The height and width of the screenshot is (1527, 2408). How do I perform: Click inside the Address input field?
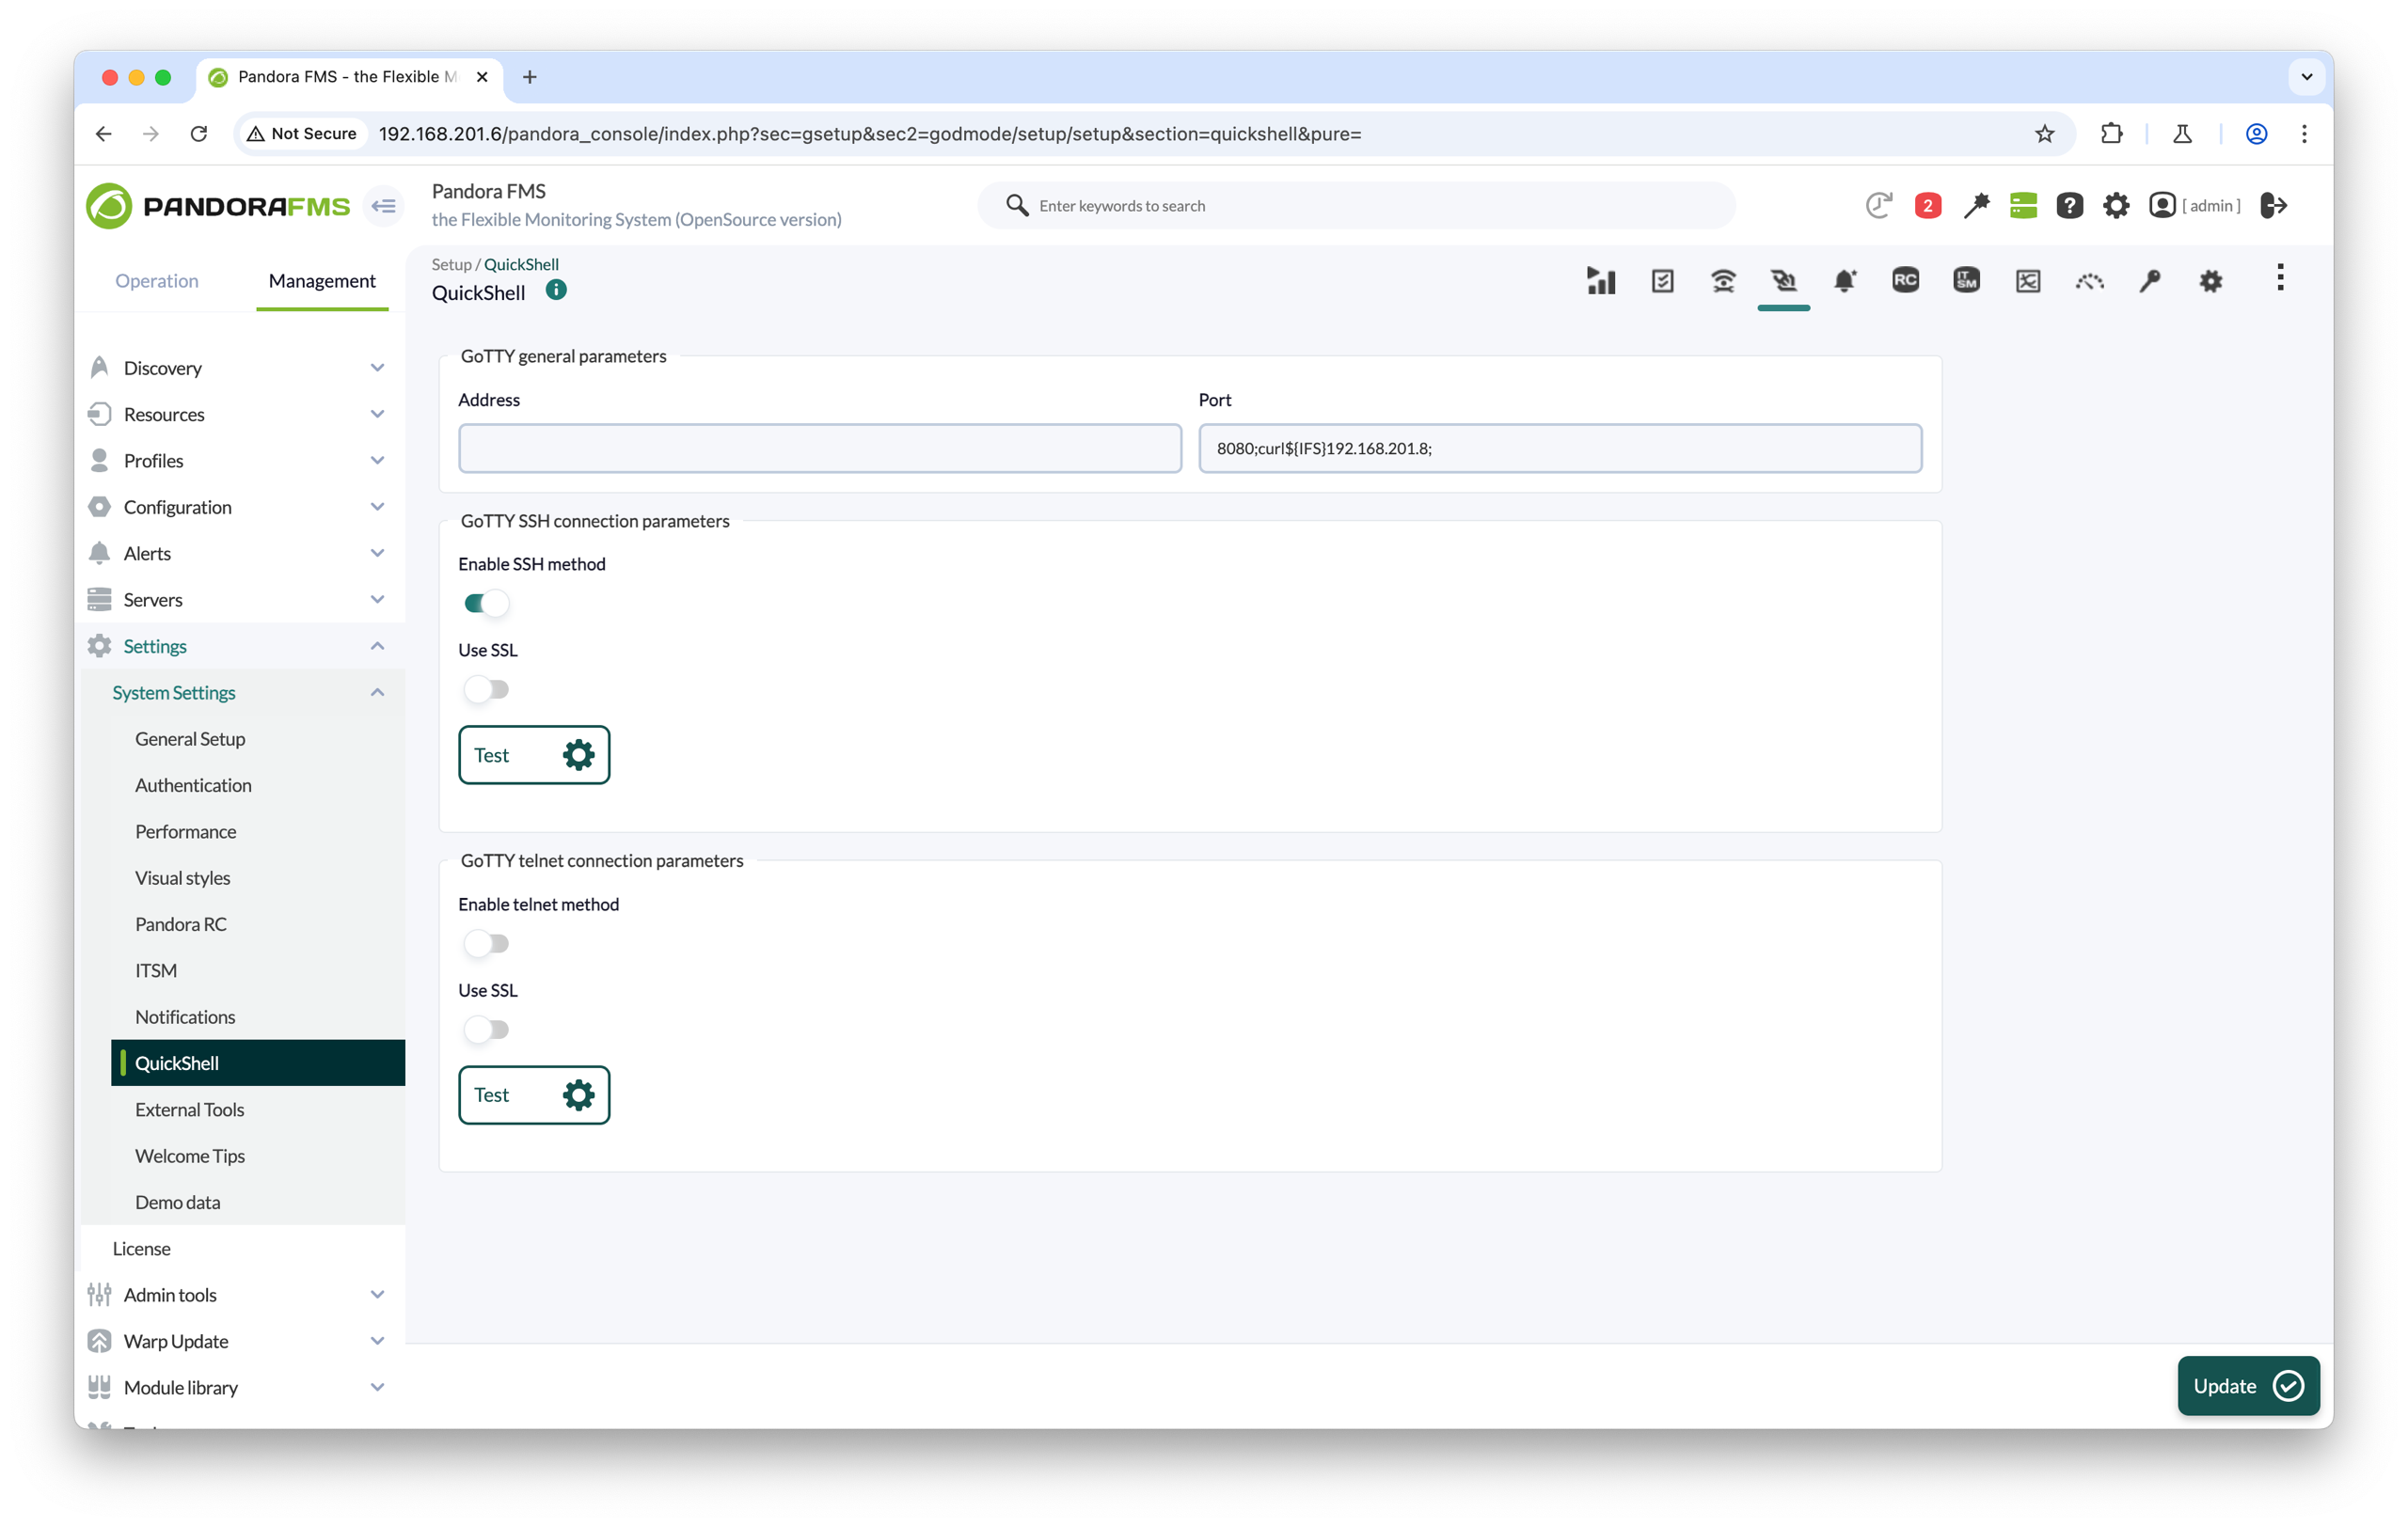click(x=819, y=448)
